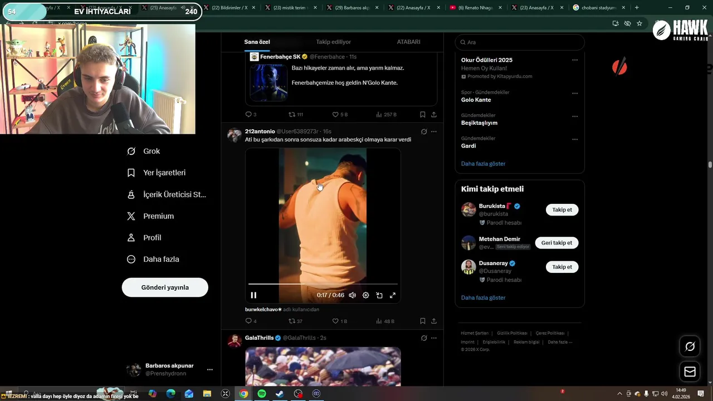Open Steam from the taskbar
This screenshot has height=401, width=713.
tap(280, 393)
